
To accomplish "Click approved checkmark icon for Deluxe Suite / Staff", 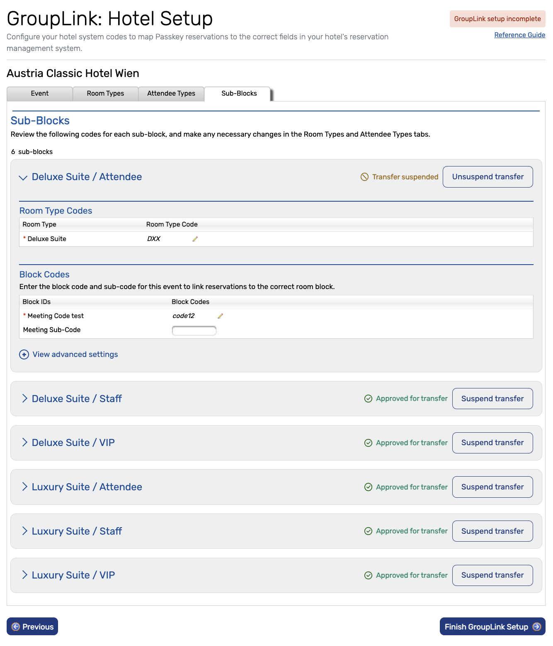I will click(x=368, y=399).
